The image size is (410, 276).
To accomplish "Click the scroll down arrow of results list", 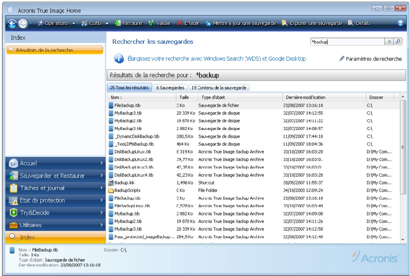I will 403,239.
